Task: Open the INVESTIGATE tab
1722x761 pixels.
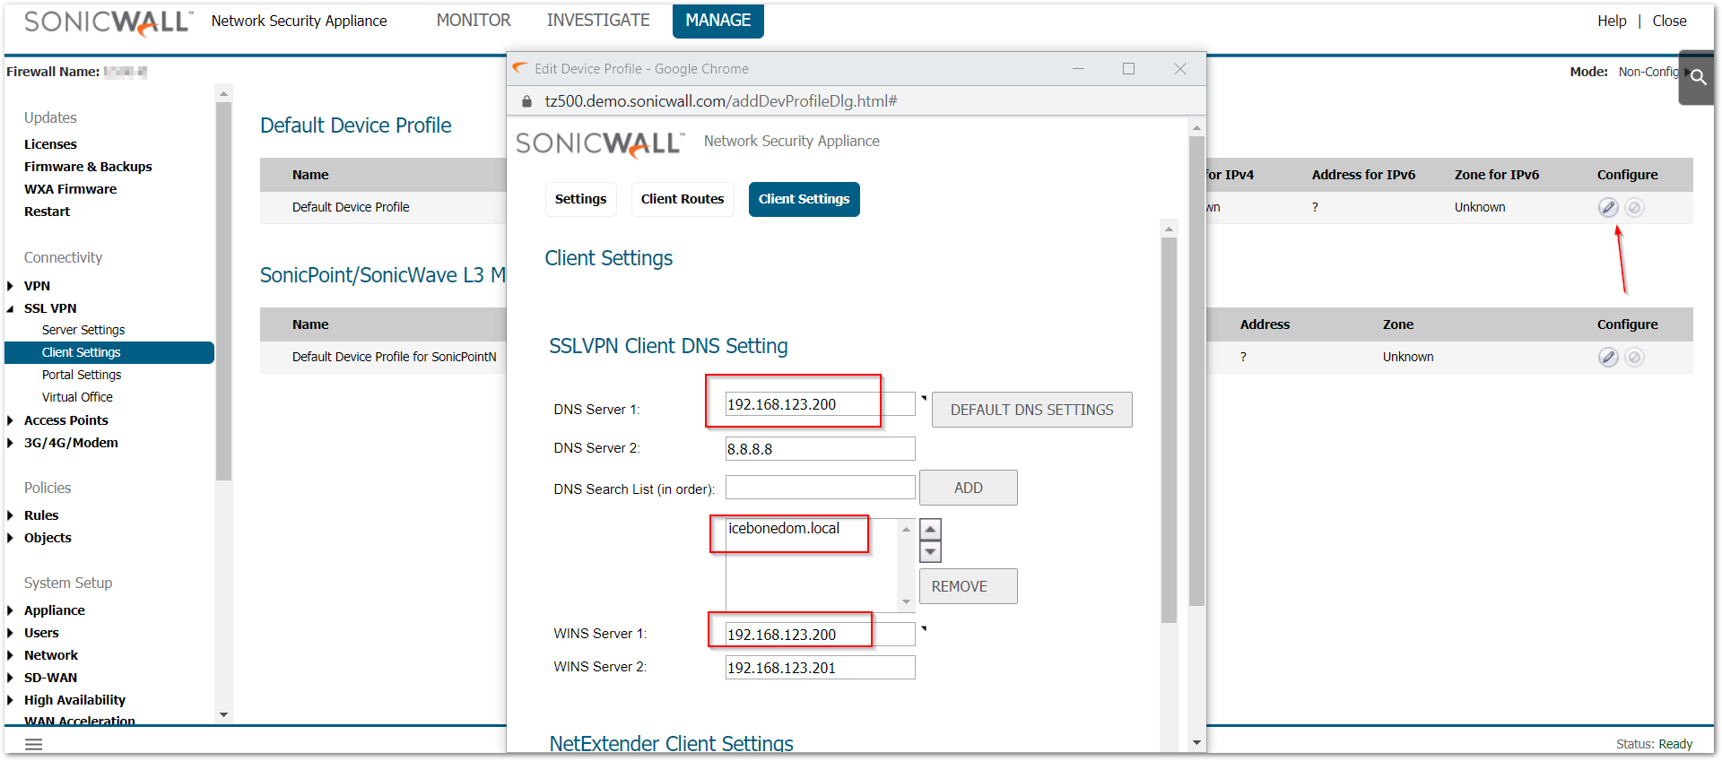Action: (598, 20)
